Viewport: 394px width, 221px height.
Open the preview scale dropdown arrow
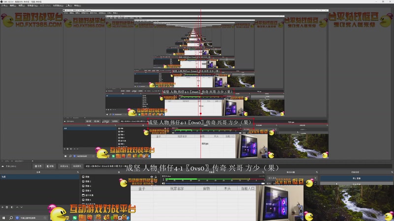33,161
